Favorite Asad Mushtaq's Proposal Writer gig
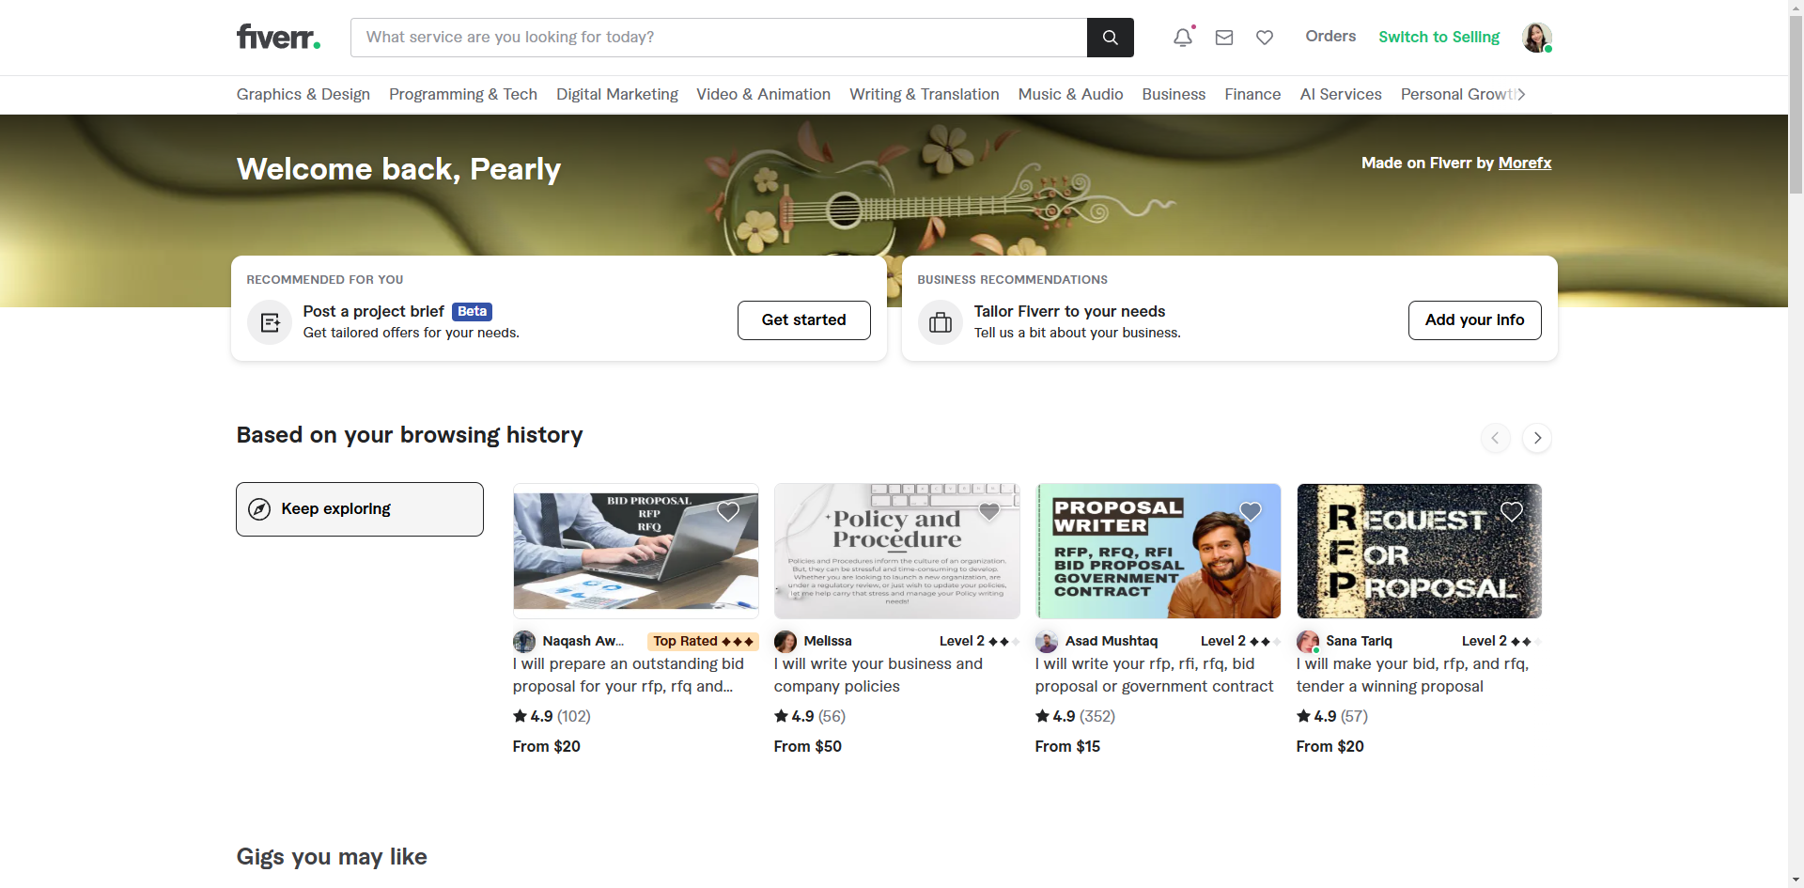 [x=1251, y=511]
